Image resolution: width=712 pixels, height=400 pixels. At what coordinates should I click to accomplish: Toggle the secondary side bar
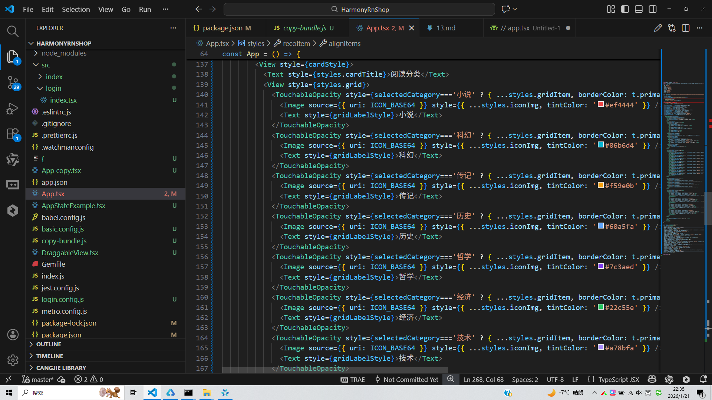point(653,9)
